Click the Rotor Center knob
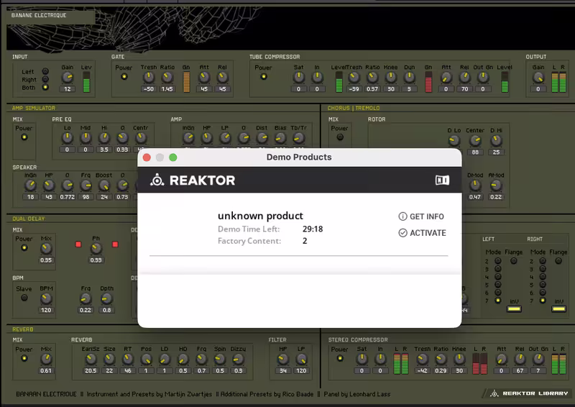This screenshot has height=407, width=575. [x=475, y=140]
